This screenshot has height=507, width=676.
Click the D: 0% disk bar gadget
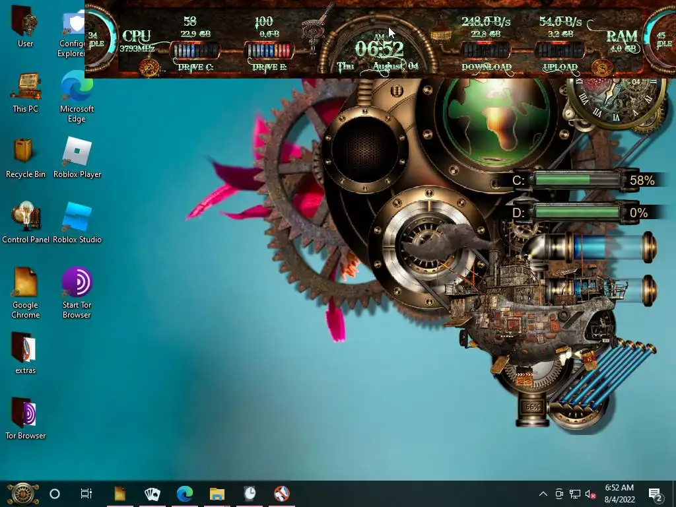[x=583, y=213]
